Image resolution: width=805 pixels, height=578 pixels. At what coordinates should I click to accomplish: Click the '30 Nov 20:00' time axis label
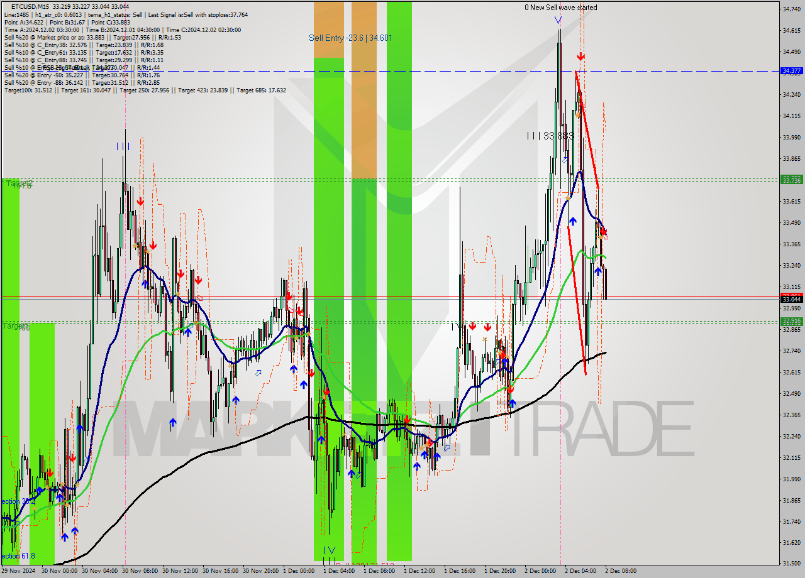click(262, 571)
